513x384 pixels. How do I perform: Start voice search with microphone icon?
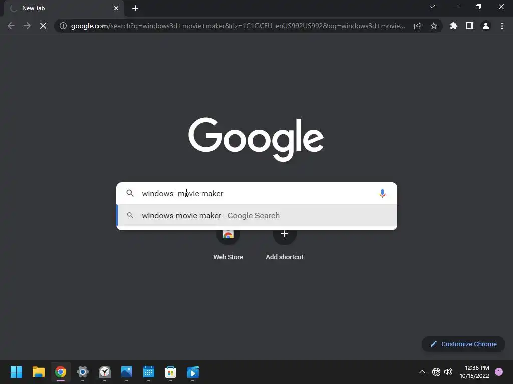coord(382,193)
